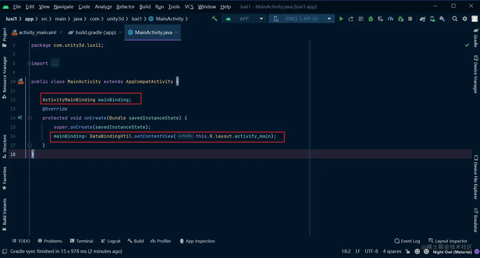The height and width of the screenshot is (258, 480).
Task: Click the Debug app bug icon
Action: 370,19
